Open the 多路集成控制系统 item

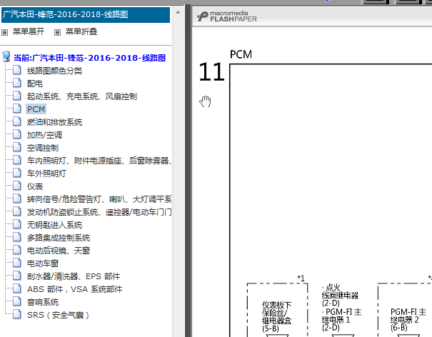click(x=59, y=238)
